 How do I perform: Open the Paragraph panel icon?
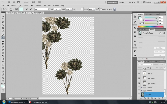tap(135, 45)
